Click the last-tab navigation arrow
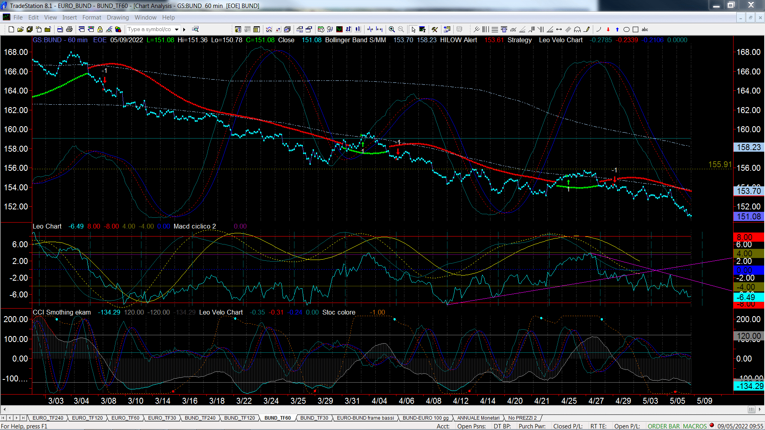The height and width of the screenshot is (430, 765). [x=24, y=418]
